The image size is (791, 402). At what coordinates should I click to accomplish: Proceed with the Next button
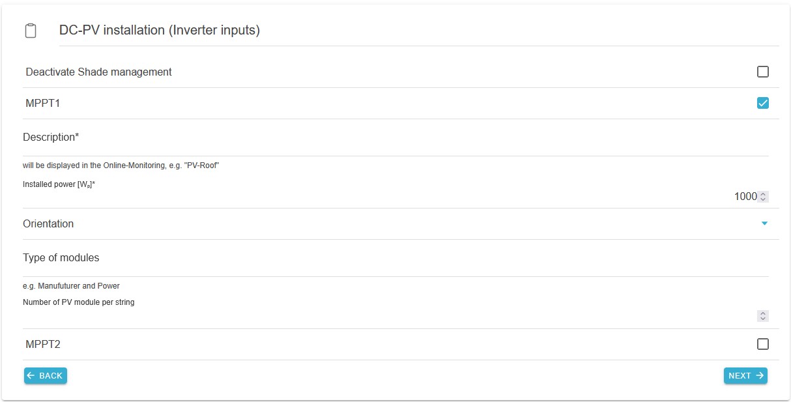(745, 376)
